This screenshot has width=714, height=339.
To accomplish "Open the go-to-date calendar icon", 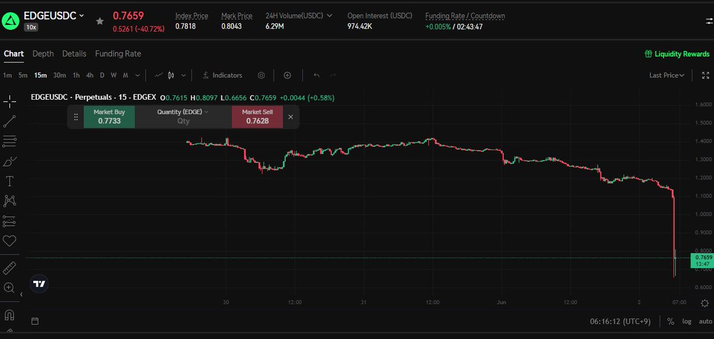I will pos(35,321).
